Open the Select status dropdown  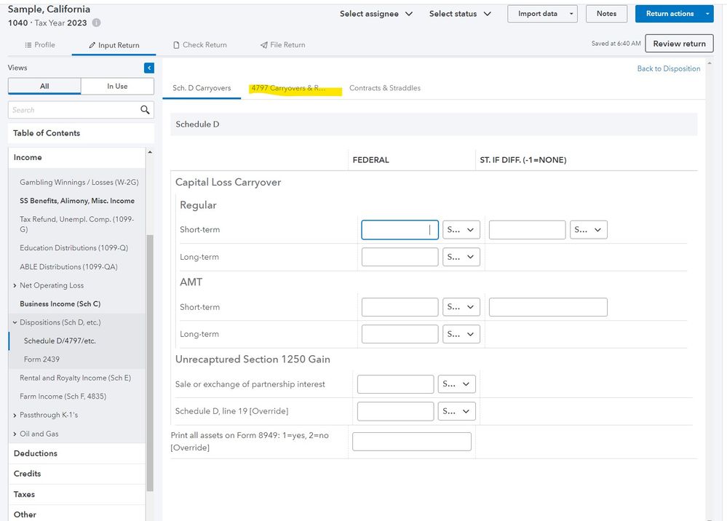460,14
